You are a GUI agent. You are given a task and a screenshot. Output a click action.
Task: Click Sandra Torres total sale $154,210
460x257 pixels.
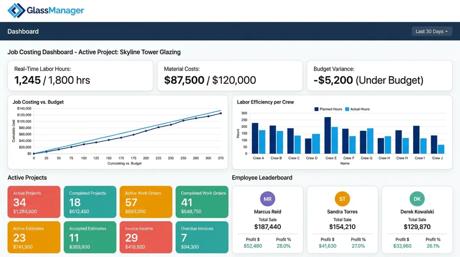click(342, 227)
